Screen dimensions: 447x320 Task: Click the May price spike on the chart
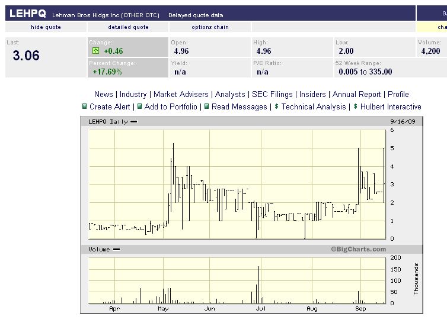click(x=173, y=164)
